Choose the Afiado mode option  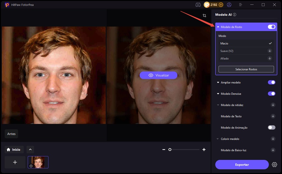246,58
